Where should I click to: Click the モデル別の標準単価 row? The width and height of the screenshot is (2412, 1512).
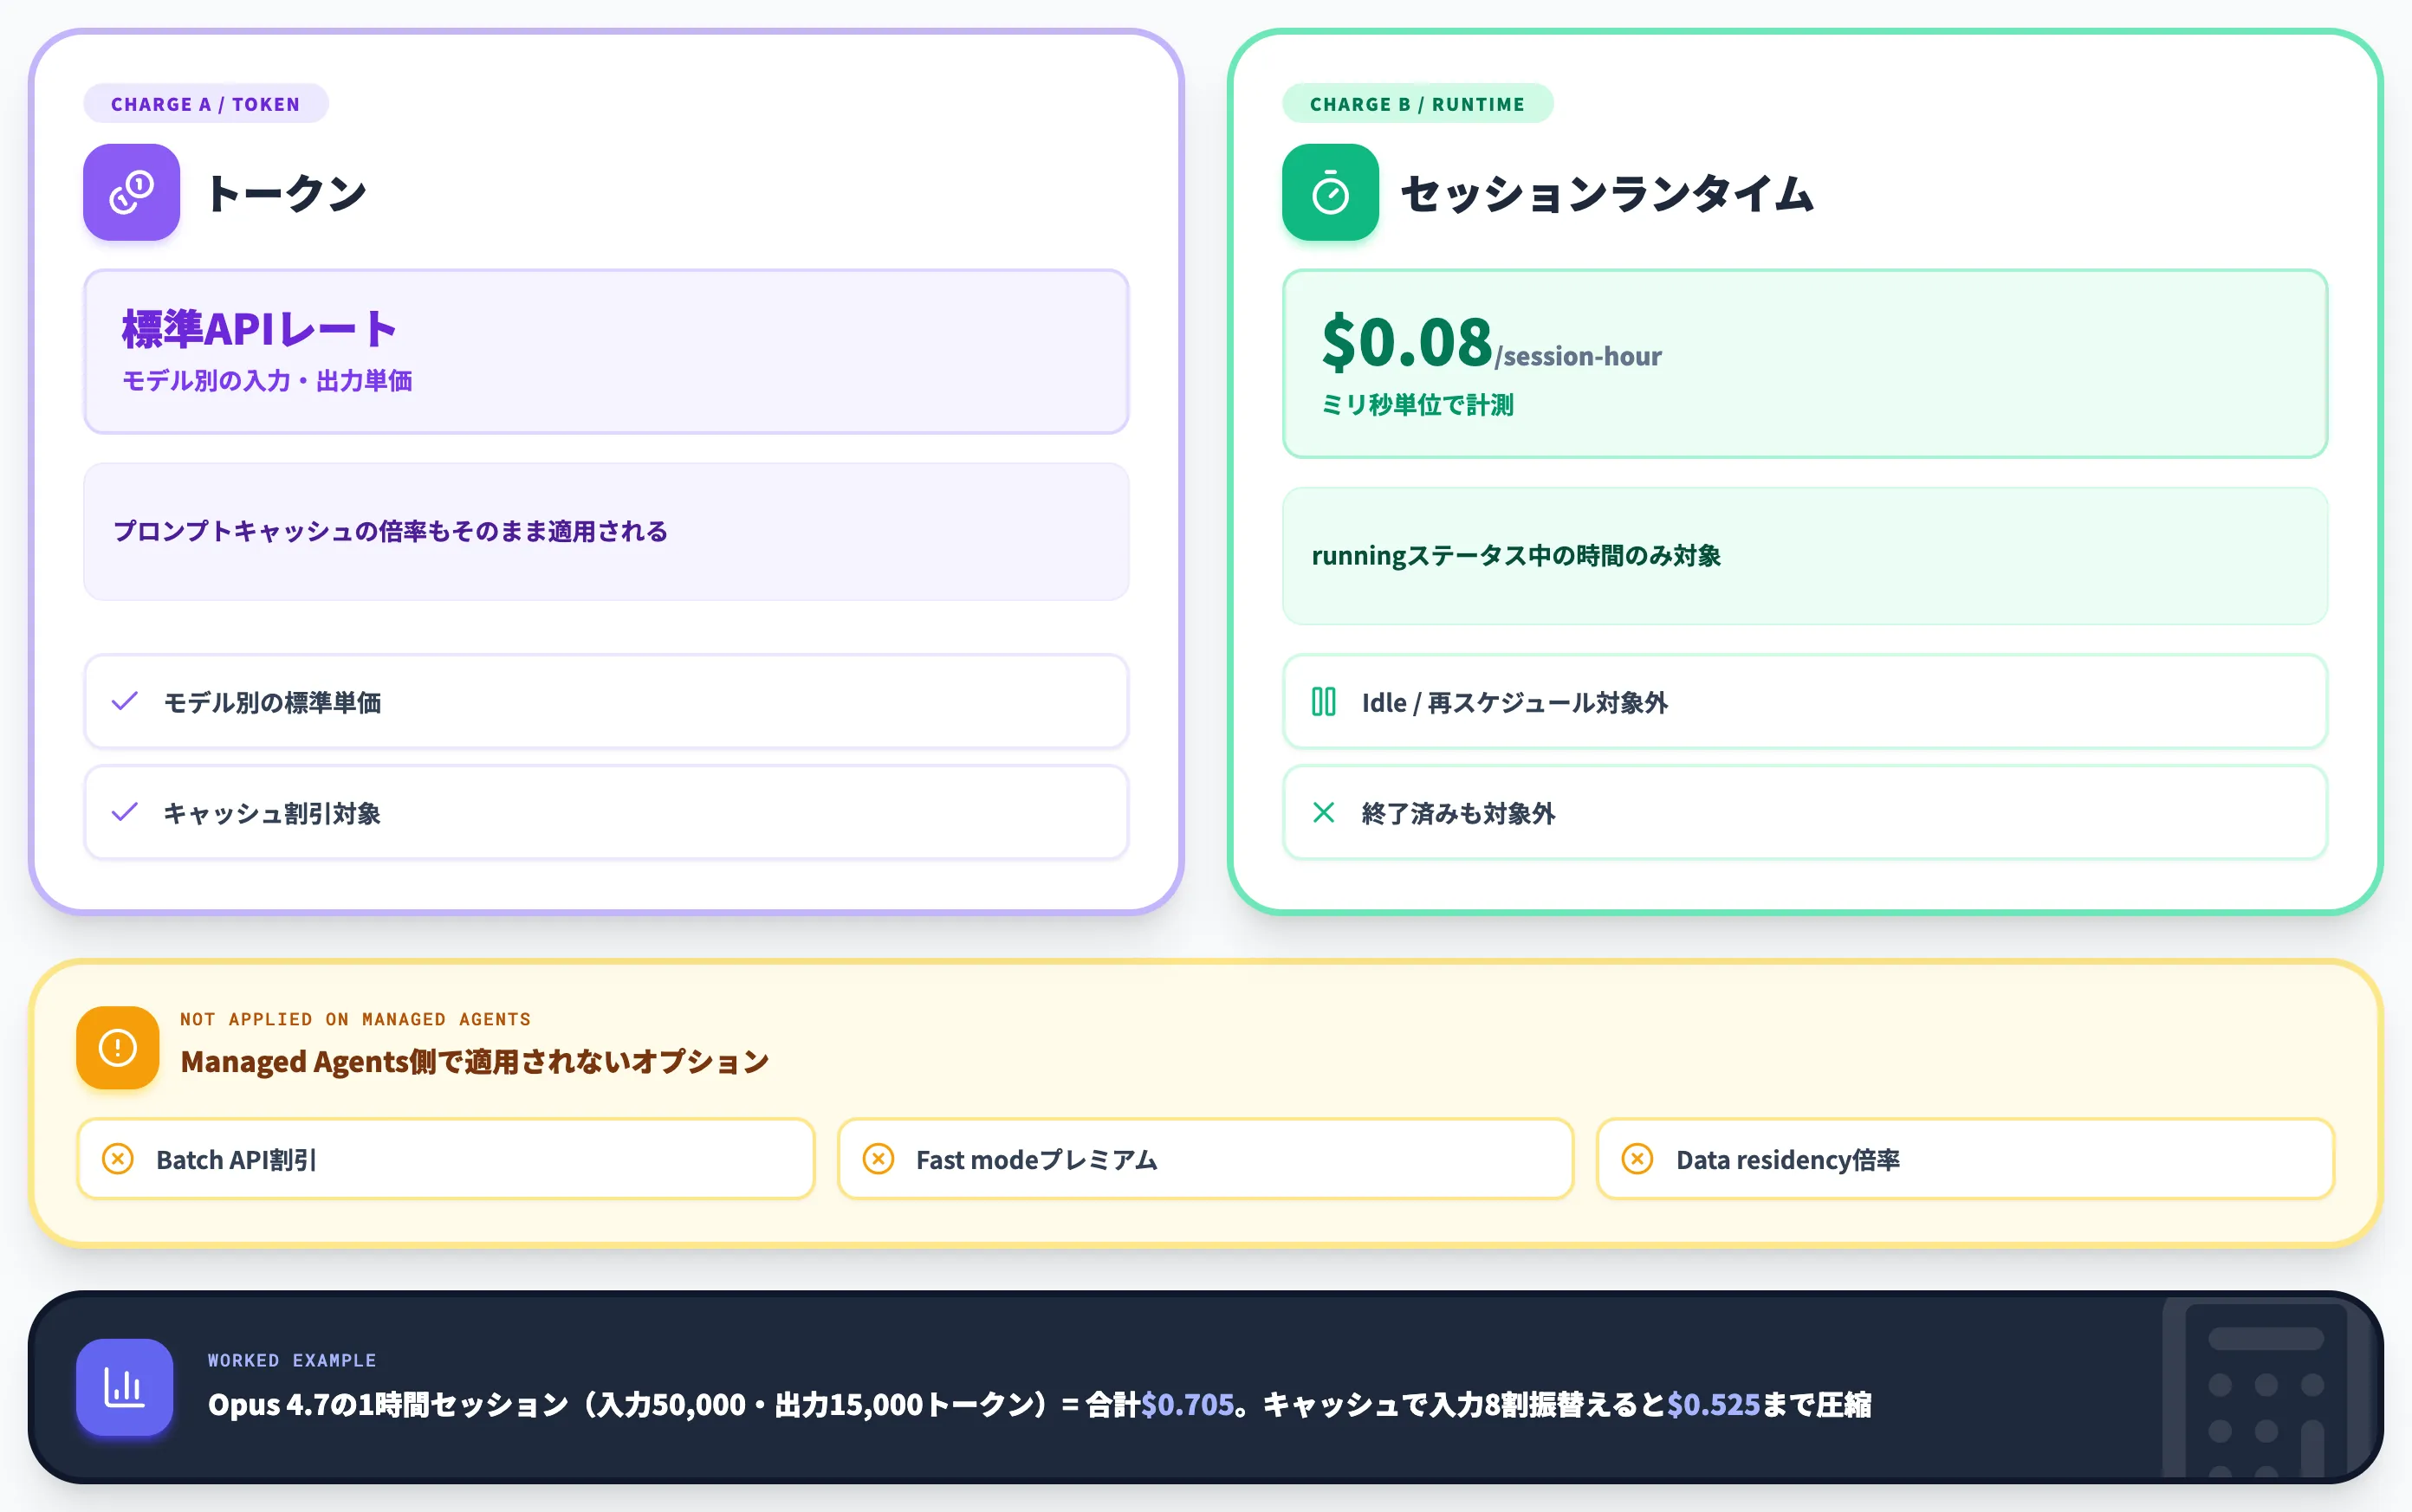click(x=606, y=701)
